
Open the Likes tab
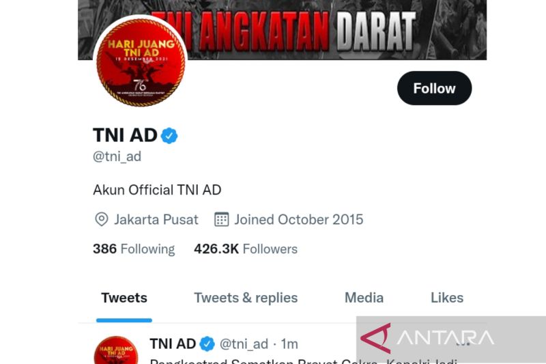[x=447, y=298]
